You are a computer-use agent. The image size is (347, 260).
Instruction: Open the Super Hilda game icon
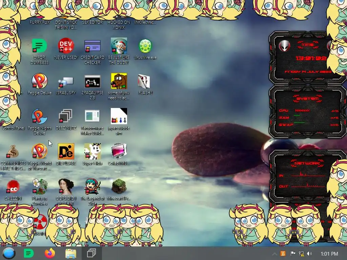[x=92, y=151]
